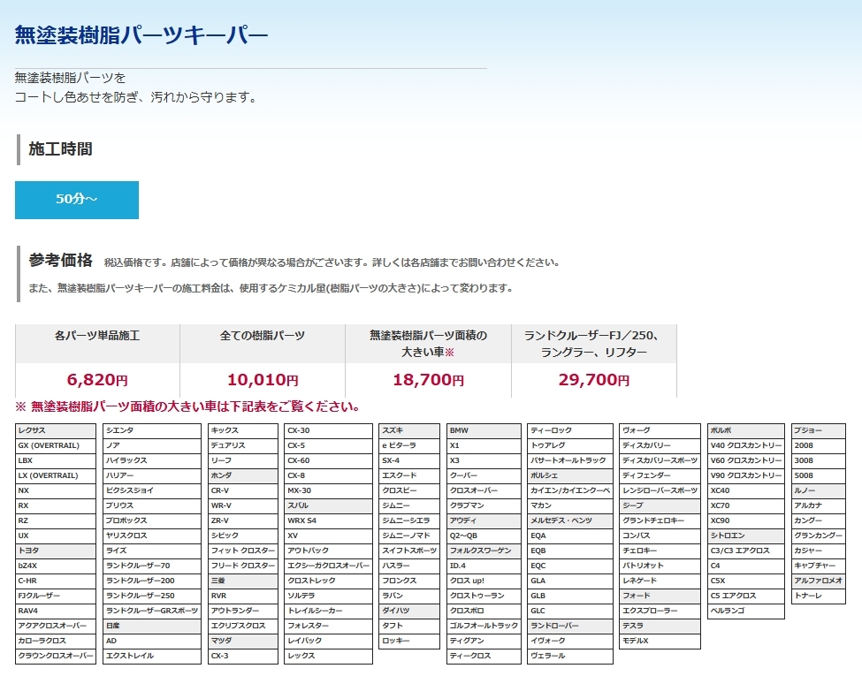
Task: Select the キックス cell
Action: 243,431
